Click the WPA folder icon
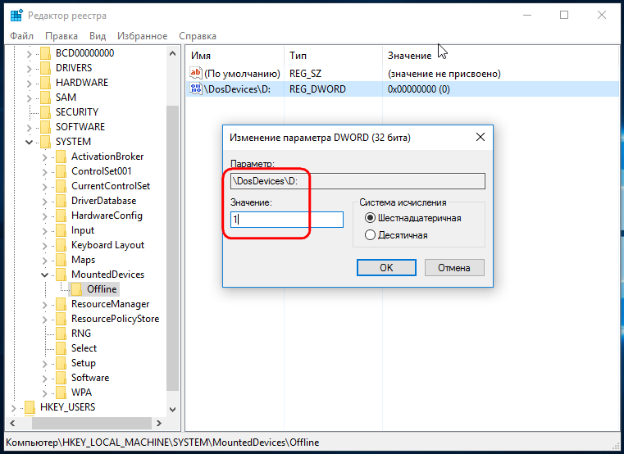The height and width of the screenshot is (454, 624). [61, 393]
